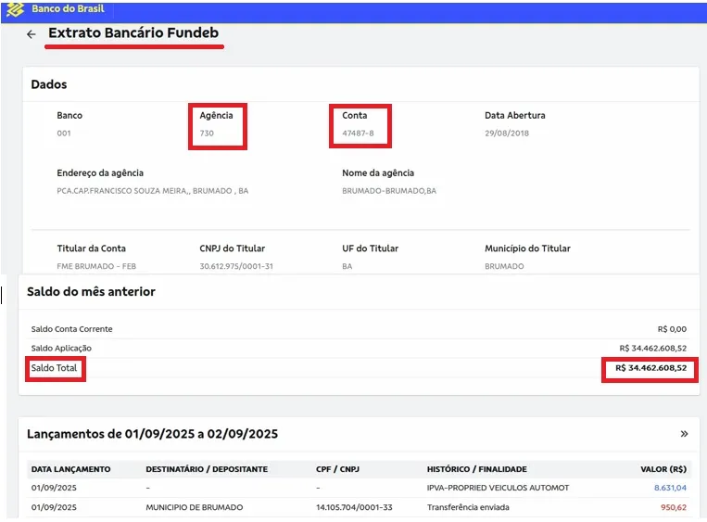The width and height of the screenshot is (707, 522).
Task: Click the Lançamentos de 01/09/2025 a 02/09/2025 heading
Action: pos(152,434)
